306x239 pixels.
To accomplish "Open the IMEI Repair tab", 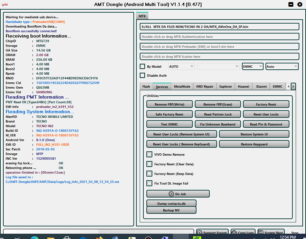I will pyautogui.click(x=204, y=87).
